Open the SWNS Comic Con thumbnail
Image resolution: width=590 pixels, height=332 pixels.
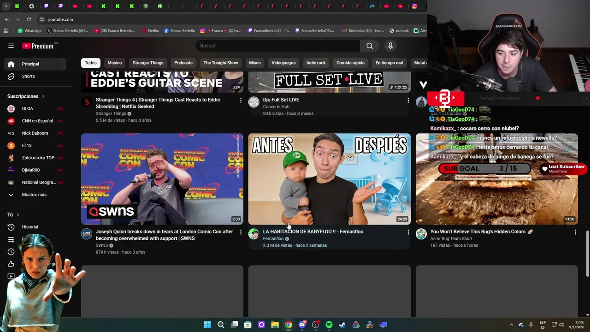click(162, 179)
